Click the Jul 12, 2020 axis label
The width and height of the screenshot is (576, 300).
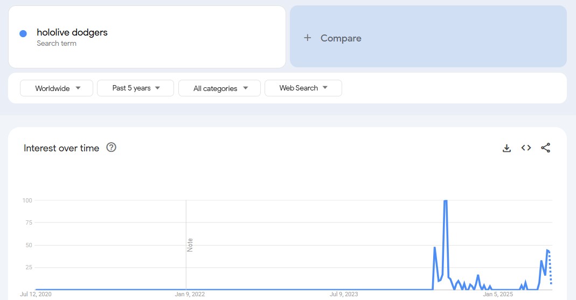click(x=36, y=294)
